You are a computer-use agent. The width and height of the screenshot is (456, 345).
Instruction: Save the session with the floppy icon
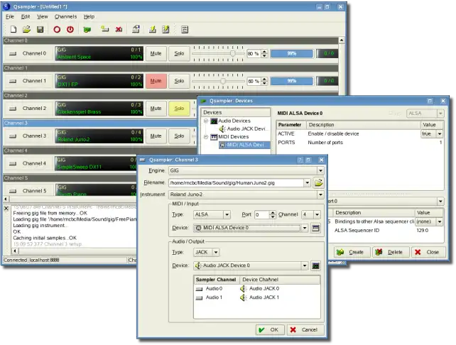tap(40, 29)
